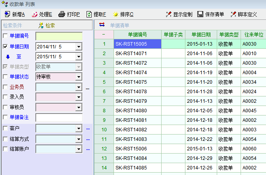Click the 提取E (Extract) toolbar icon
The width and height of the screenshot is (266, 175).
pyautogui.click(x=89, y=14)
